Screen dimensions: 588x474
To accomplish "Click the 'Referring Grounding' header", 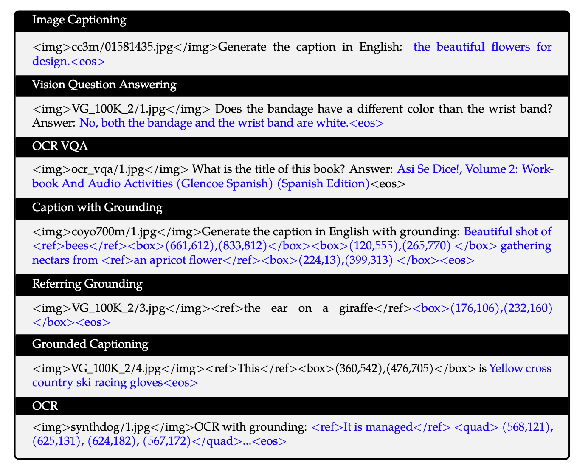I will [x=292, y=285].
